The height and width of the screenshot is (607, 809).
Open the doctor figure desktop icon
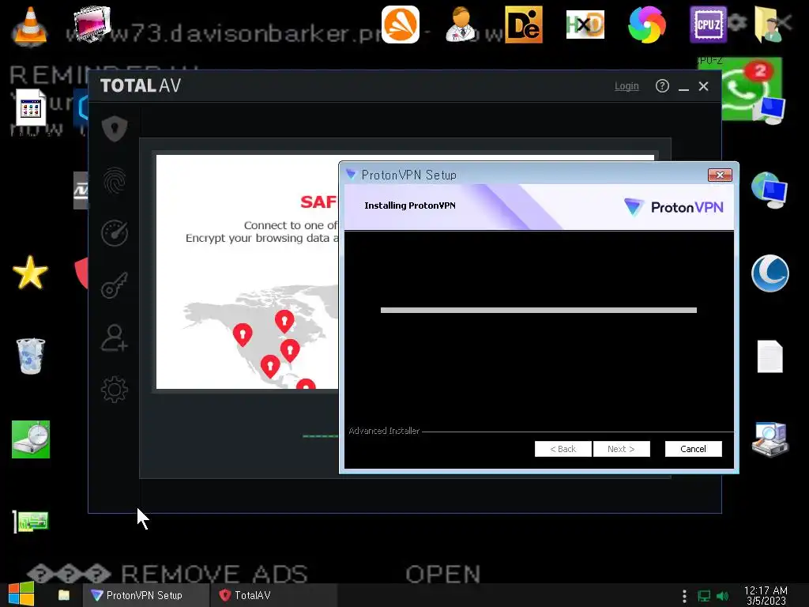point(461,25)
